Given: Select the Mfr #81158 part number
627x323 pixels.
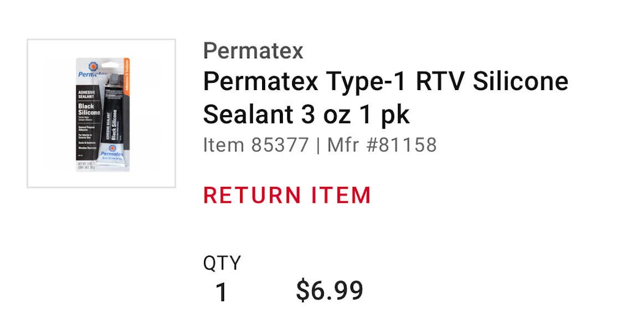Looking at the screenshot, I should (382, 145).
